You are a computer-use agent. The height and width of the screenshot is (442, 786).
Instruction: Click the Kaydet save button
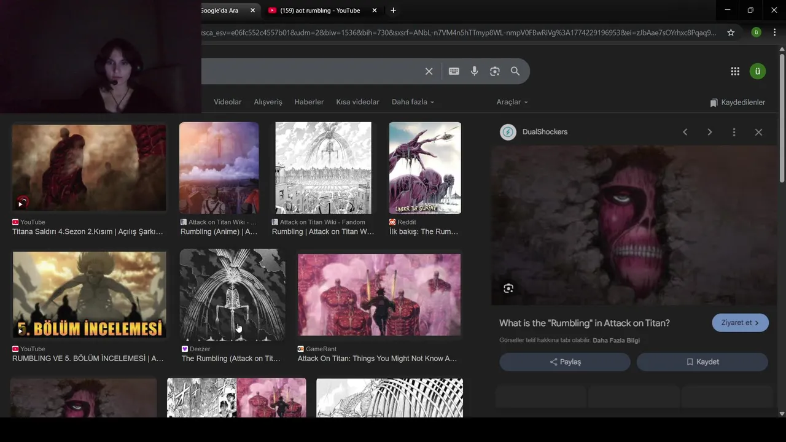coord(702,362)
